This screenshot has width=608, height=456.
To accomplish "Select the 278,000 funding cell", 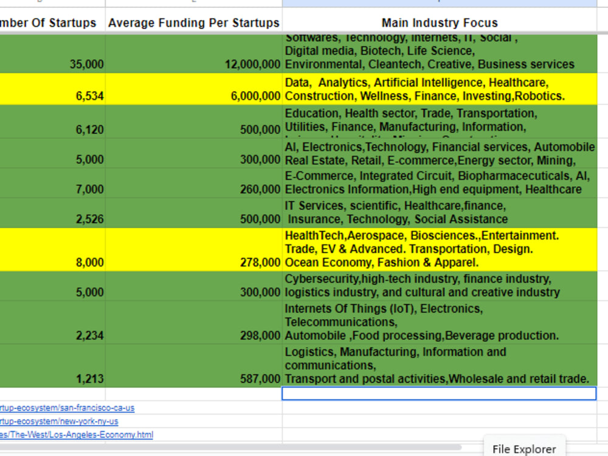I will [x=193, y=249].
